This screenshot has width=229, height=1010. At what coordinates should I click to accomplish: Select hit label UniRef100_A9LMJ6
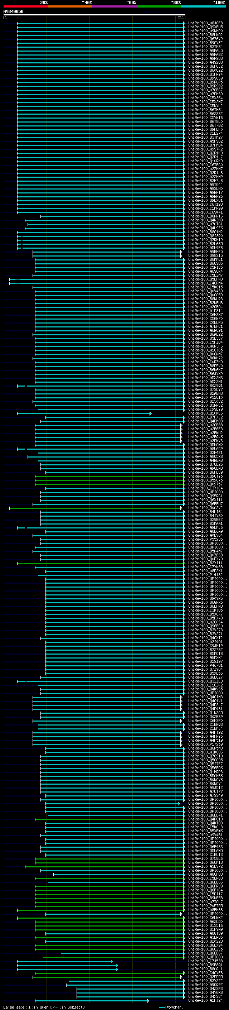(x=205, y=528)
